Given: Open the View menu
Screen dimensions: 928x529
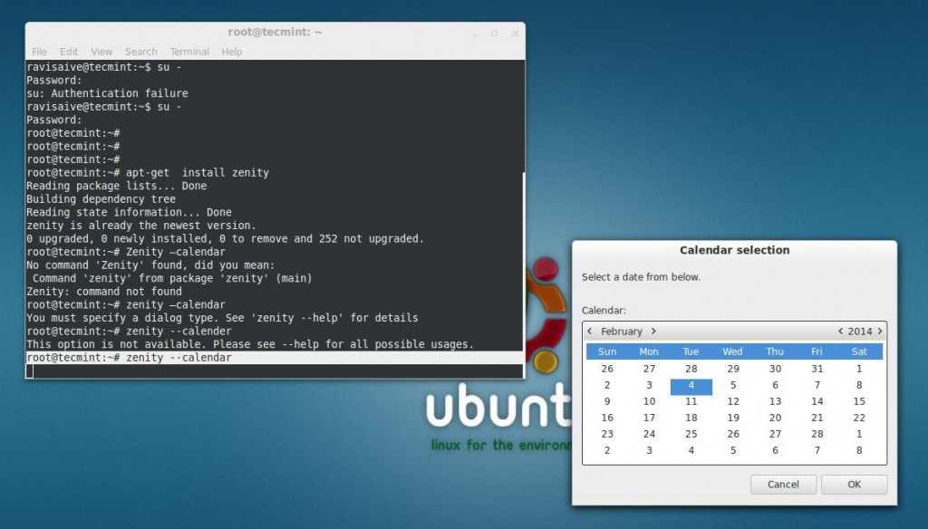Looking at the screenshot, I should tap(101, 52).
